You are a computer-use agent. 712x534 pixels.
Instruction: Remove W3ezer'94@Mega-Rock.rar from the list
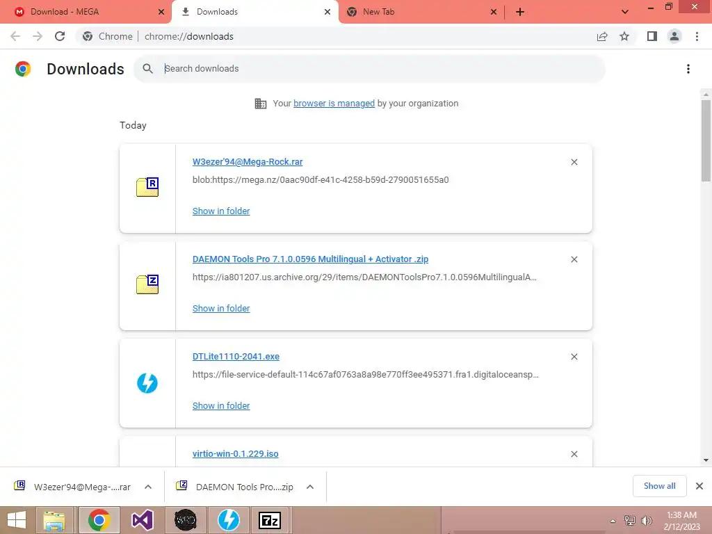coord(574,162)
